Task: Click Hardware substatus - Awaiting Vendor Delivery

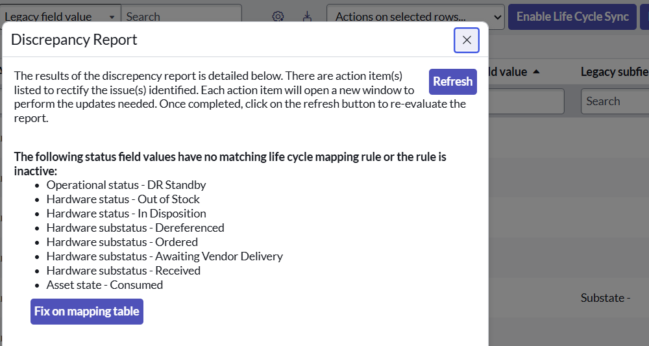Action: pos(164,256)
